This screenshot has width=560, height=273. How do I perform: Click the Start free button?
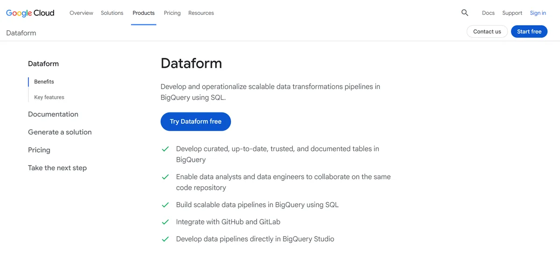(x=529, y=32)
